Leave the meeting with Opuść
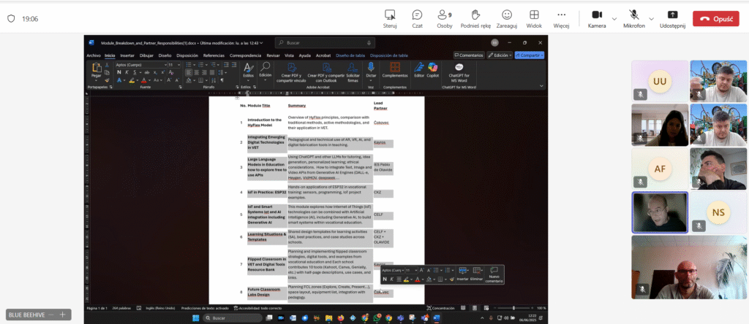Viewport: 749px width, 324px height. tap(715, 19)
